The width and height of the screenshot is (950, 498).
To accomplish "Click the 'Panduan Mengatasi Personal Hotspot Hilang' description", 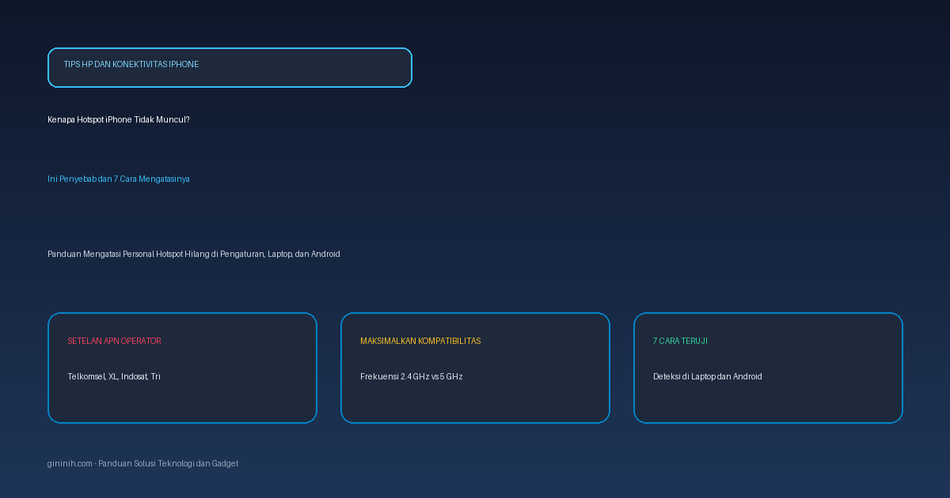I will 194,255.
